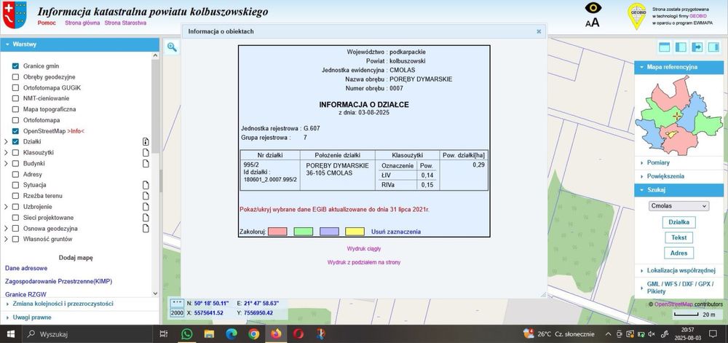Screen dimensions: 728x343
Task: Expand the Działki layer tree
Action: coord(6,141)
